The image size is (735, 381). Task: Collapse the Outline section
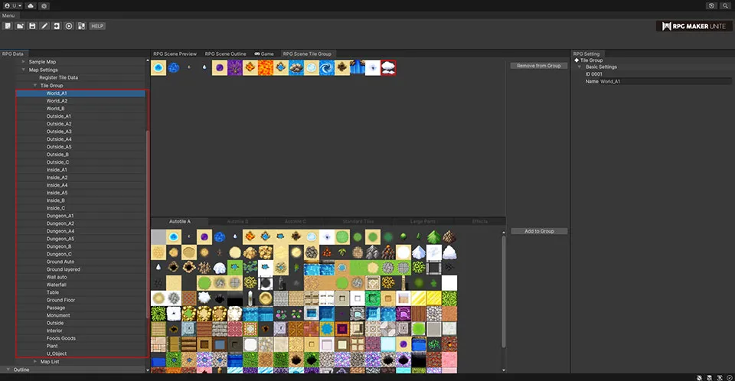tap(8, 370)
